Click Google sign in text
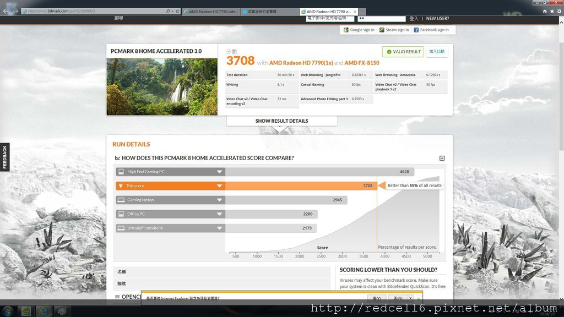 [362, 30]
